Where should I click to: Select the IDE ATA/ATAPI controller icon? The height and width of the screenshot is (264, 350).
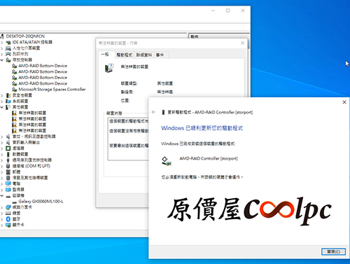pyautogui.click(x=8, y=42)
